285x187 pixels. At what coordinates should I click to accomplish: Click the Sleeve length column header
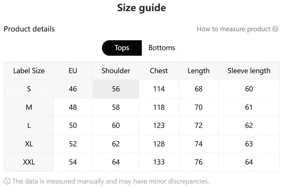249,71
